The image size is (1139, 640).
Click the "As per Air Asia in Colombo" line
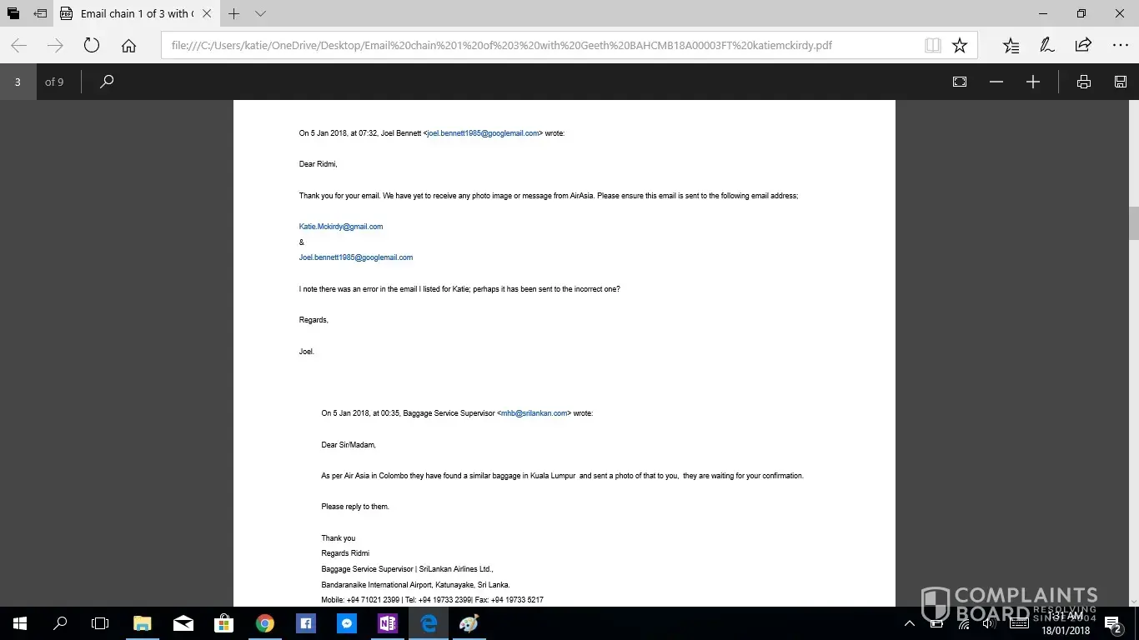click(563, 476)
